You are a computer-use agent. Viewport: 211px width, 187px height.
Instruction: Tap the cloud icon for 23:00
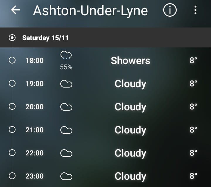66,176
